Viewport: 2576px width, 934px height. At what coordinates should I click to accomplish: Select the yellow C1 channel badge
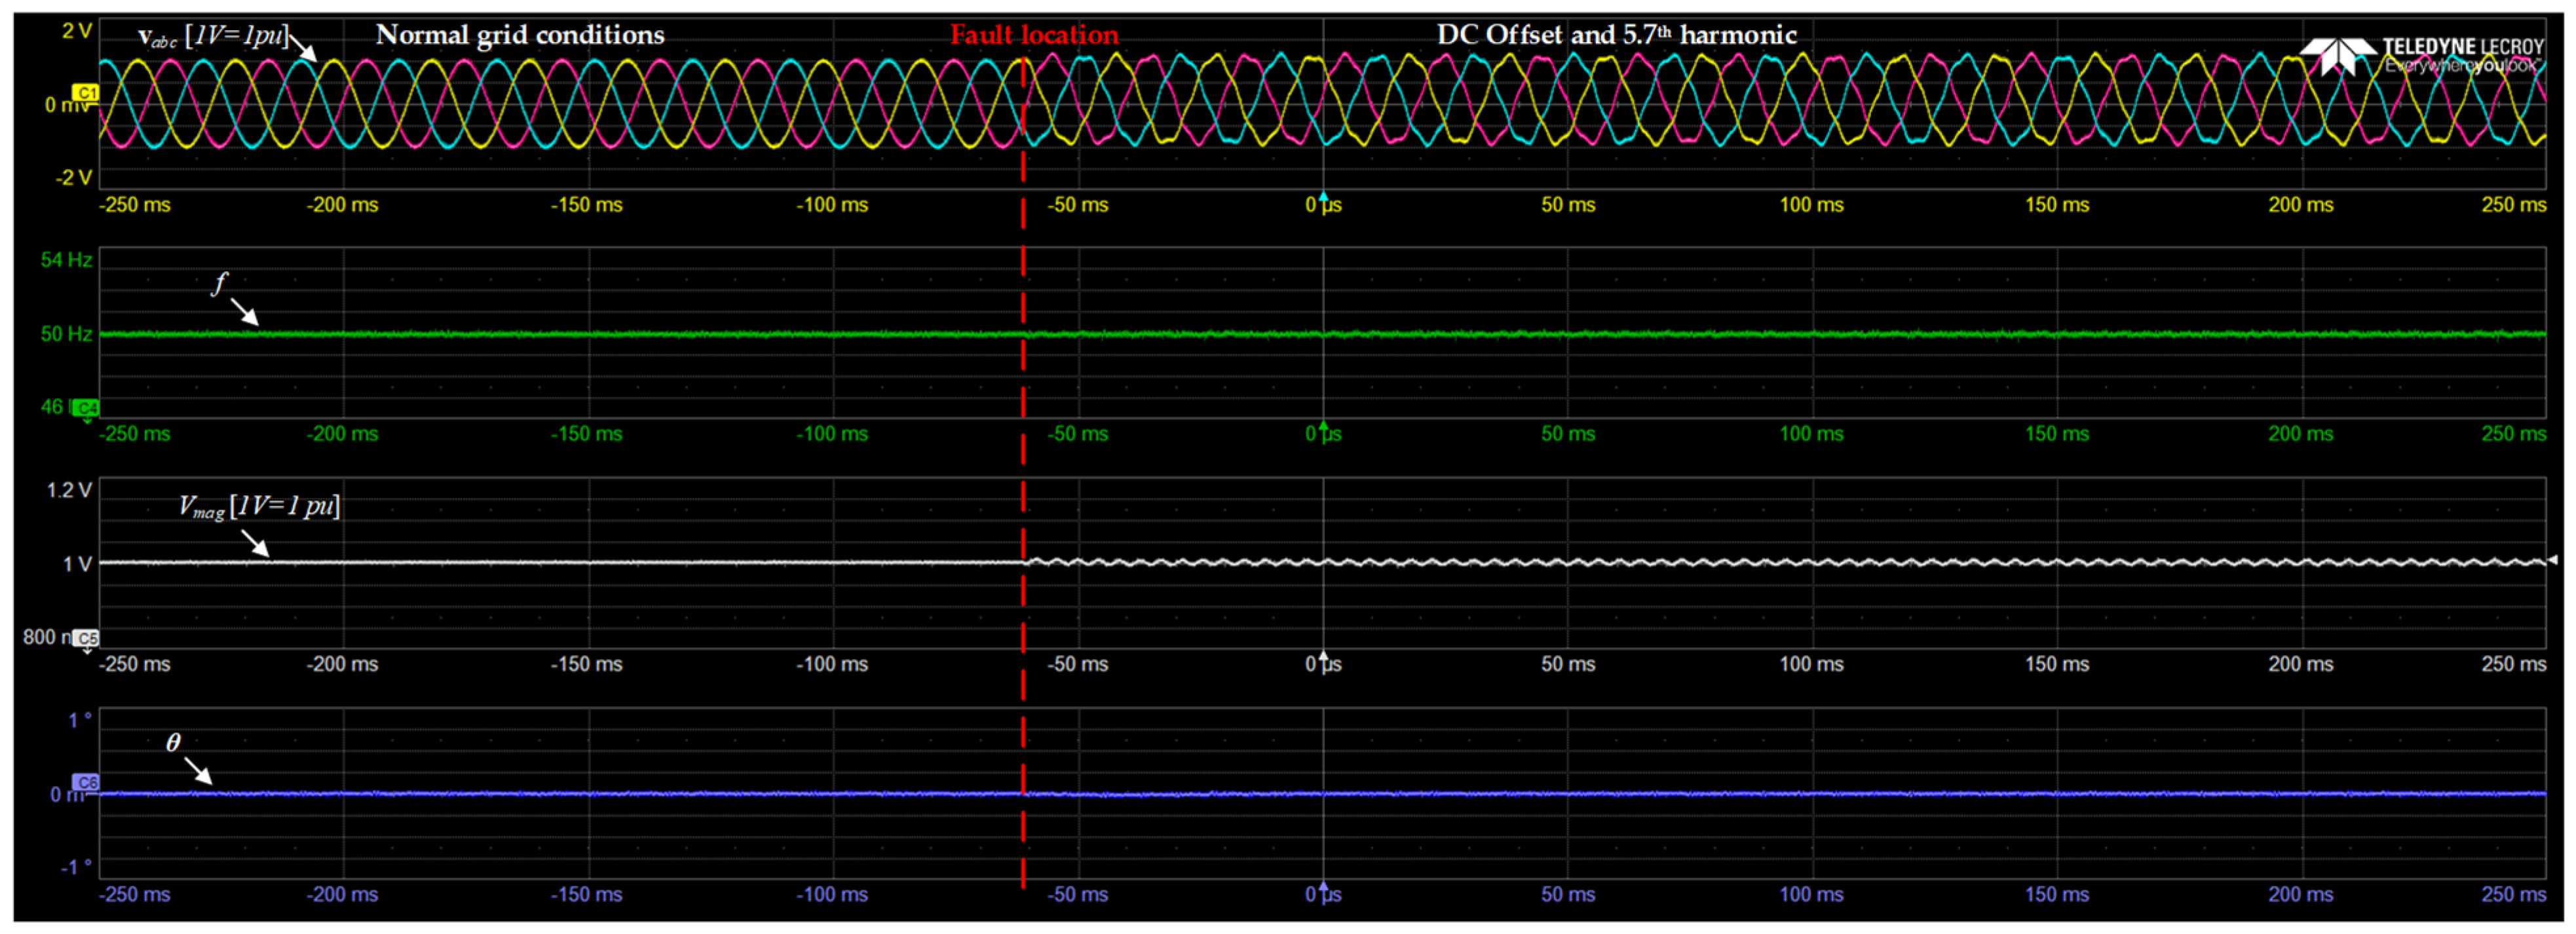tap(86, 93)
